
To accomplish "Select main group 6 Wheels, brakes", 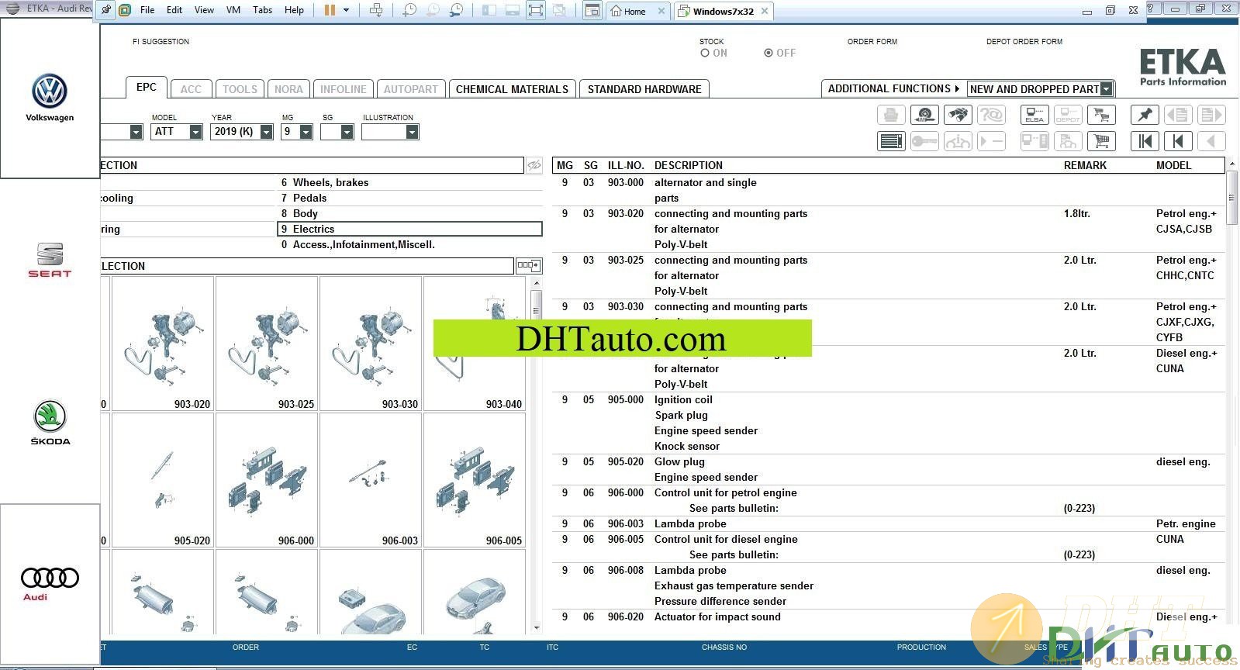I will pos(409,182).
